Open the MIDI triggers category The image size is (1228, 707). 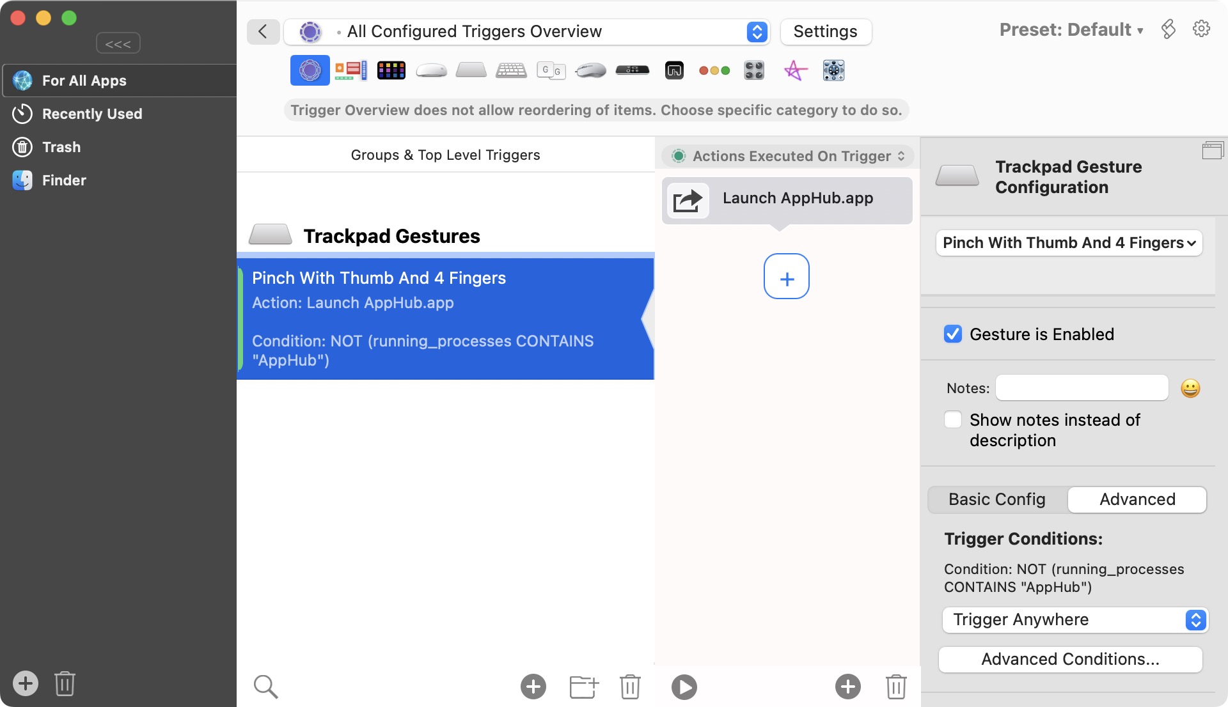point(755,70)
